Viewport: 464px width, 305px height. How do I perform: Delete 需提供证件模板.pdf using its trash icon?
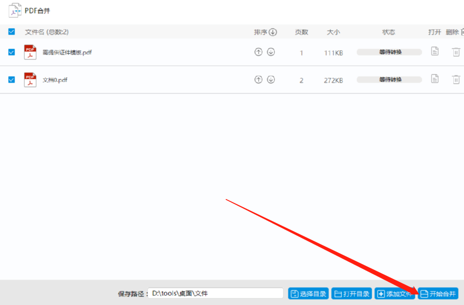[456, 52]
